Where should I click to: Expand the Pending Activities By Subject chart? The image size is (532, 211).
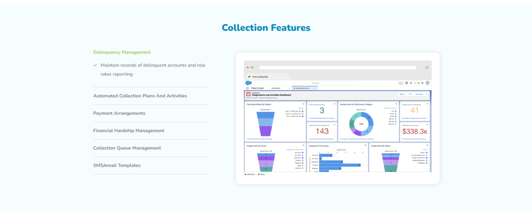(x=303, y=104)
